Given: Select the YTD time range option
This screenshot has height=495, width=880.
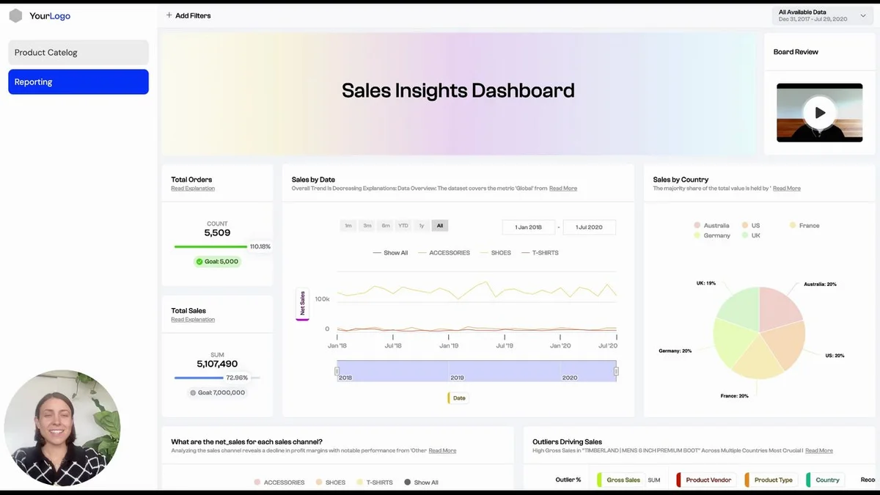Looking at the screenshot, I should pos(403,226).
